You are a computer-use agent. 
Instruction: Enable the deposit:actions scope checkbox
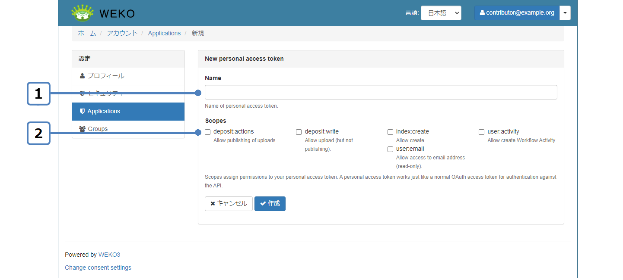208,132
